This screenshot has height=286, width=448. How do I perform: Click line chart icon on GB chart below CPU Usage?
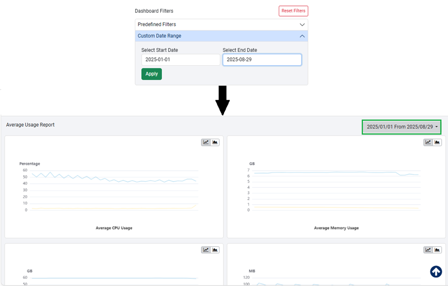(206, 250)
